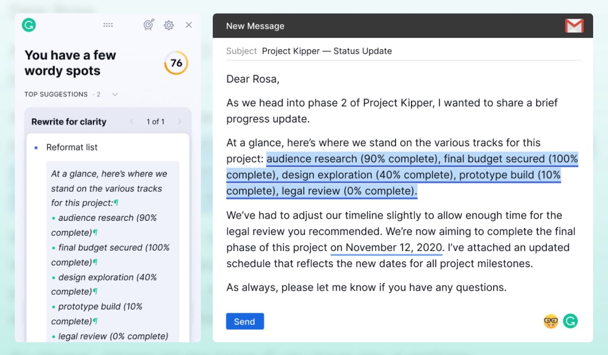Click the Gmail envelope icon in the compose header

574,26
